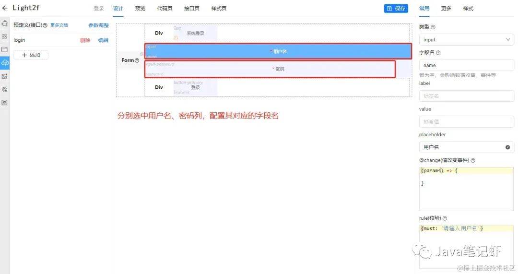Go back using the arrow beside Light2f
The height and width of the screenshot is (274, 518).
5,8
